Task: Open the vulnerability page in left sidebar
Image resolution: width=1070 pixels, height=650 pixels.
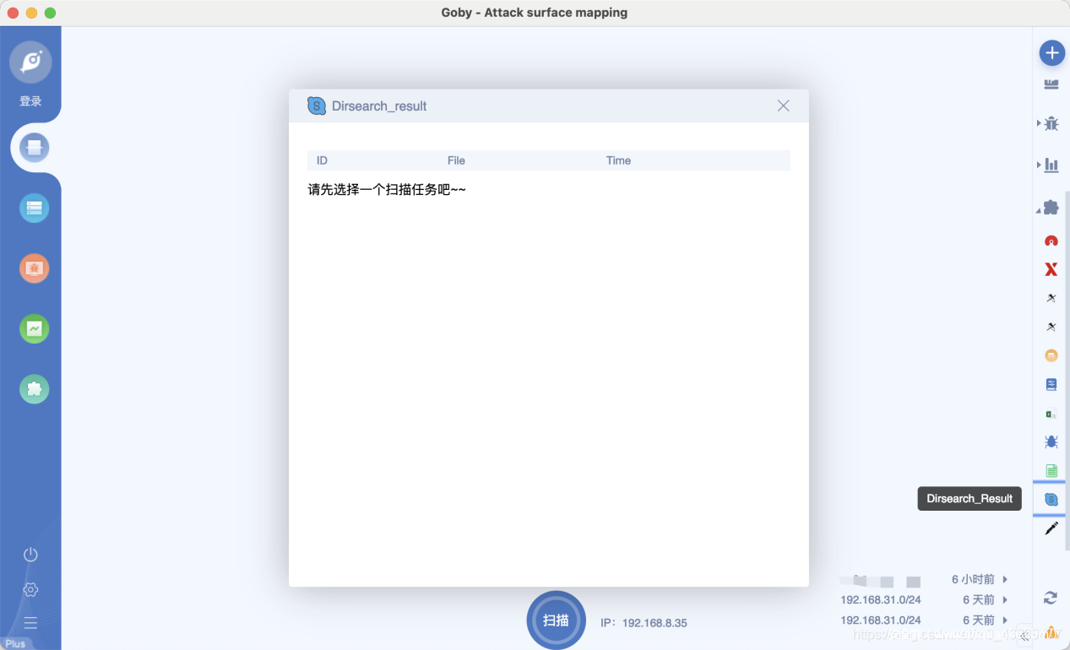Action: coord(35,268)
